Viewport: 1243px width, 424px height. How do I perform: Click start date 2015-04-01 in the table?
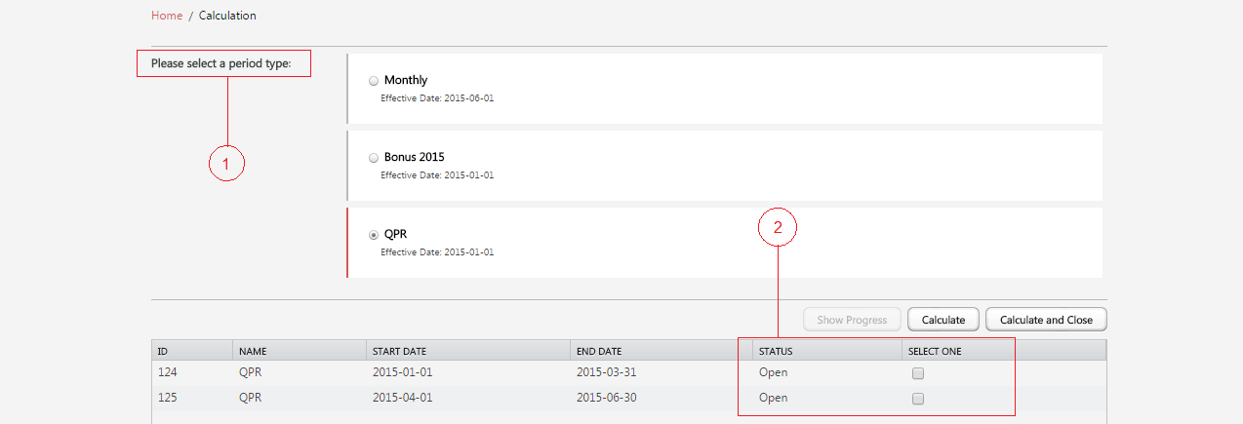coord(402,398)
